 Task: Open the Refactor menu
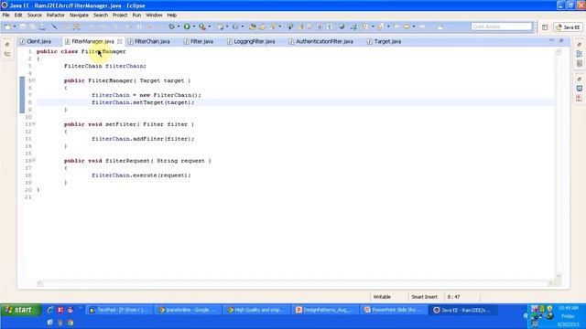[x=55, y=16]
